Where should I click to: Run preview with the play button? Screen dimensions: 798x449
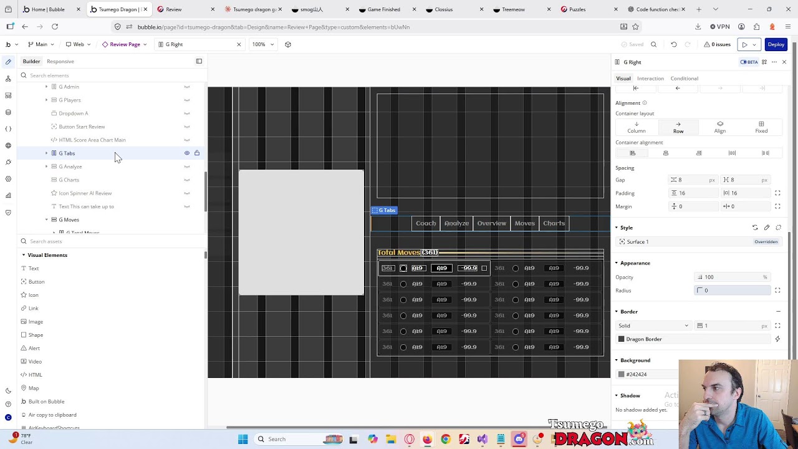744,44
